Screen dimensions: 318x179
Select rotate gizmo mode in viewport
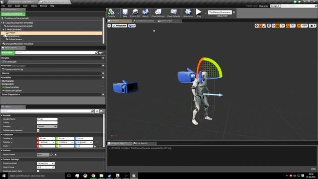tap(260, 26)
